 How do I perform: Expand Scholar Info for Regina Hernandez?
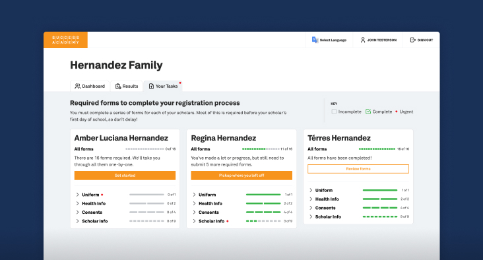pos(195,221)
